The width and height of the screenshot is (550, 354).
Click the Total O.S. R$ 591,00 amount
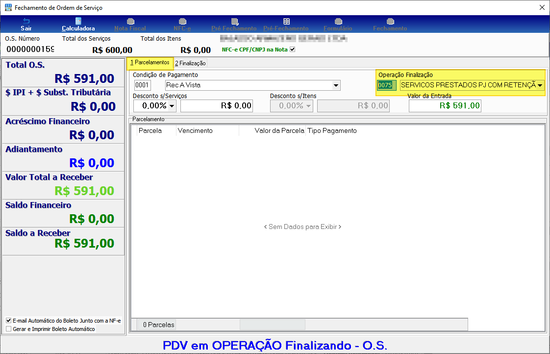[x=84, y=78]
